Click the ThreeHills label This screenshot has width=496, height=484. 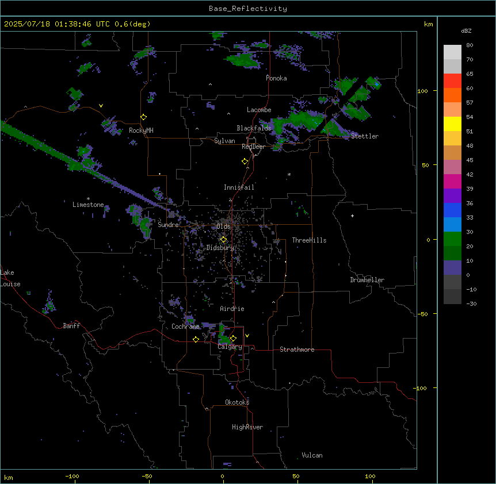(310, 240)
